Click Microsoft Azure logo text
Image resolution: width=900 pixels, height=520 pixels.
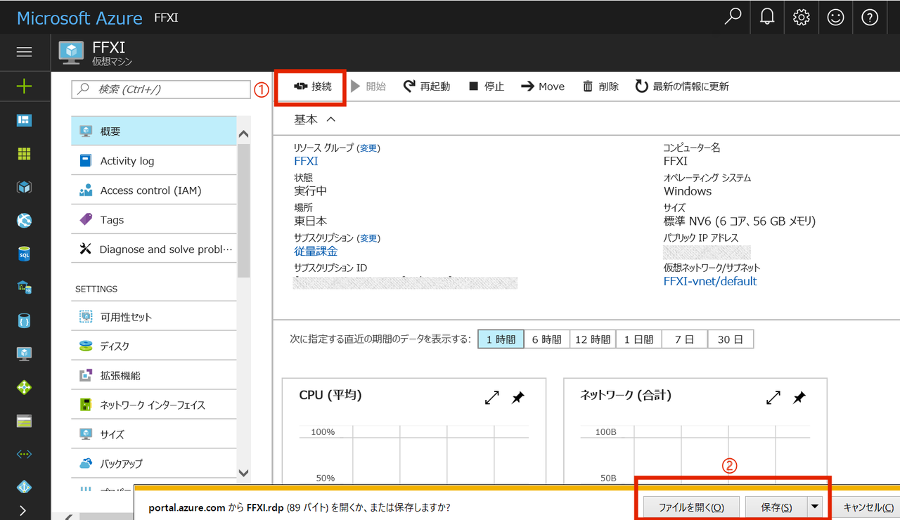click(79, 18)
